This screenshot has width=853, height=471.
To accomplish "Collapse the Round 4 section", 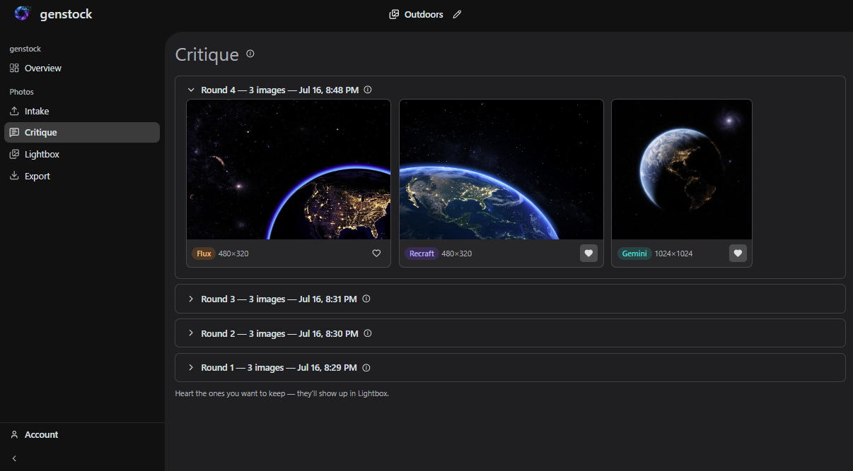I will tap(191, 90).
